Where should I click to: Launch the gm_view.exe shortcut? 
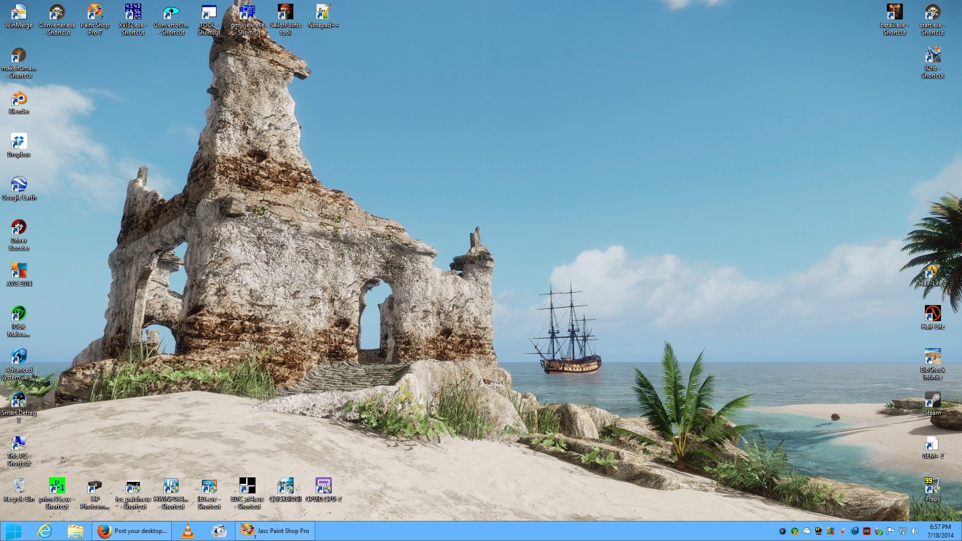[247, 20]
